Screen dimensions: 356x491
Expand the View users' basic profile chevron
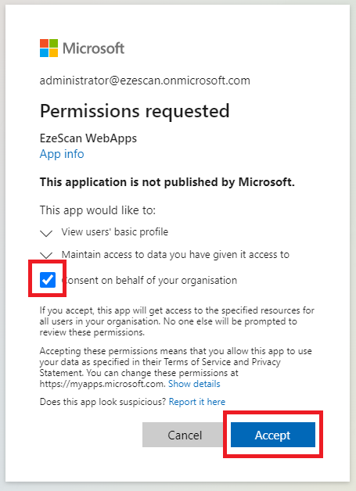(46, 233)
